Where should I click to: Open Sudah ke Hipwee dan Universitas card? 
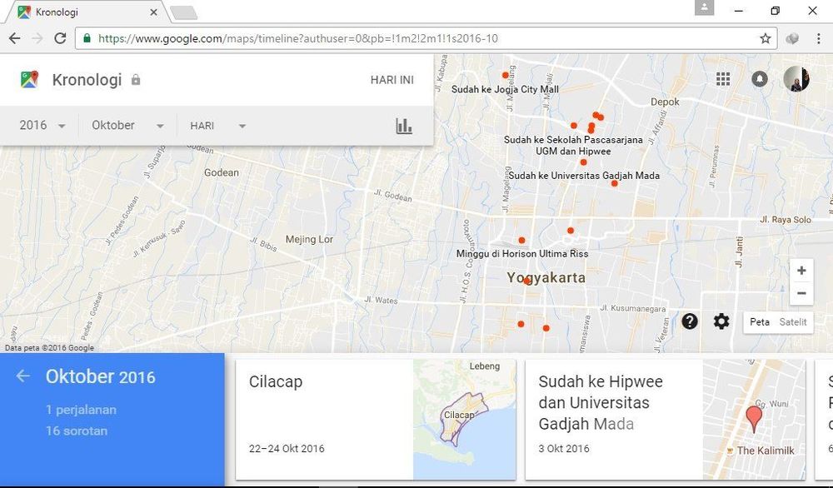click(x=665, y=420)
